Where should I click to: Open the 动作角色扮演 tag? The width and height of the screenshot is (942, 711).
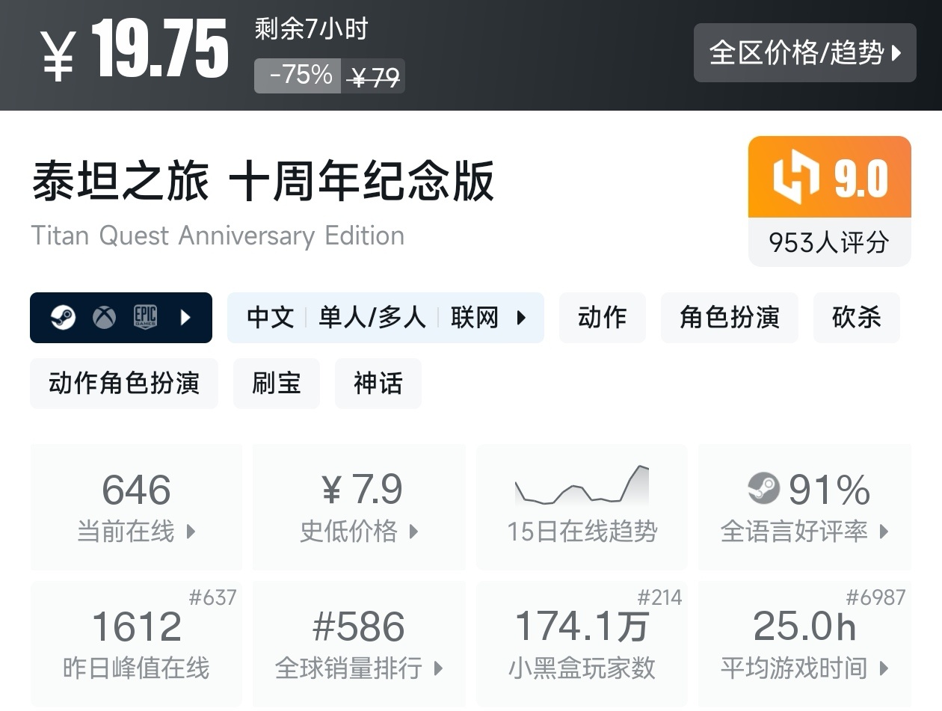pos(124,384)
